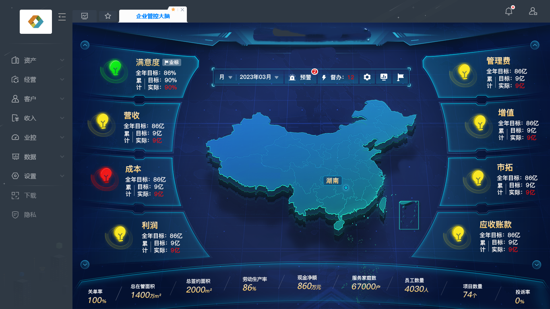Collapse left panel with top chevron
Viewport: 550px width, 309px height.
coord(85,45)
